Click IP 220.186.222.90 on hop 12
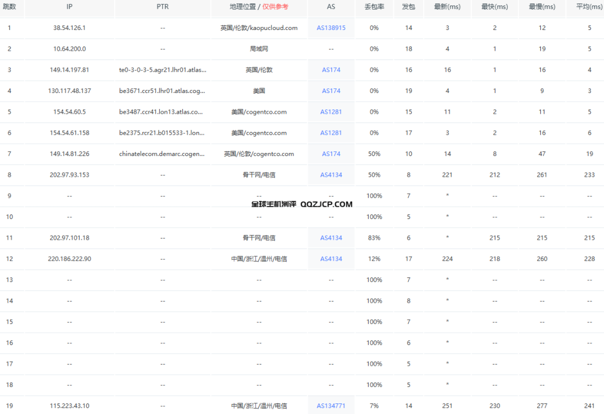Screen dimensions: 604x414 point(69,259)
